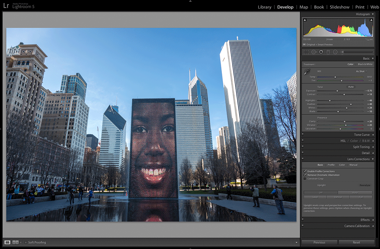Image resolution: width=380 pixels, height=249 pixels.
Task: Click the tool strip size slider
Action: (358, 52)
